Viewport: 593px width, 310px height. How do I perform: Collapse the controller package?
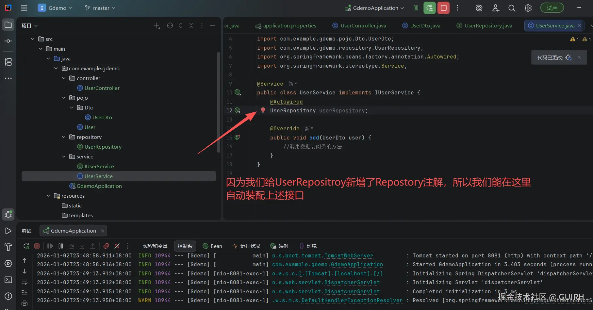[64, 78]
